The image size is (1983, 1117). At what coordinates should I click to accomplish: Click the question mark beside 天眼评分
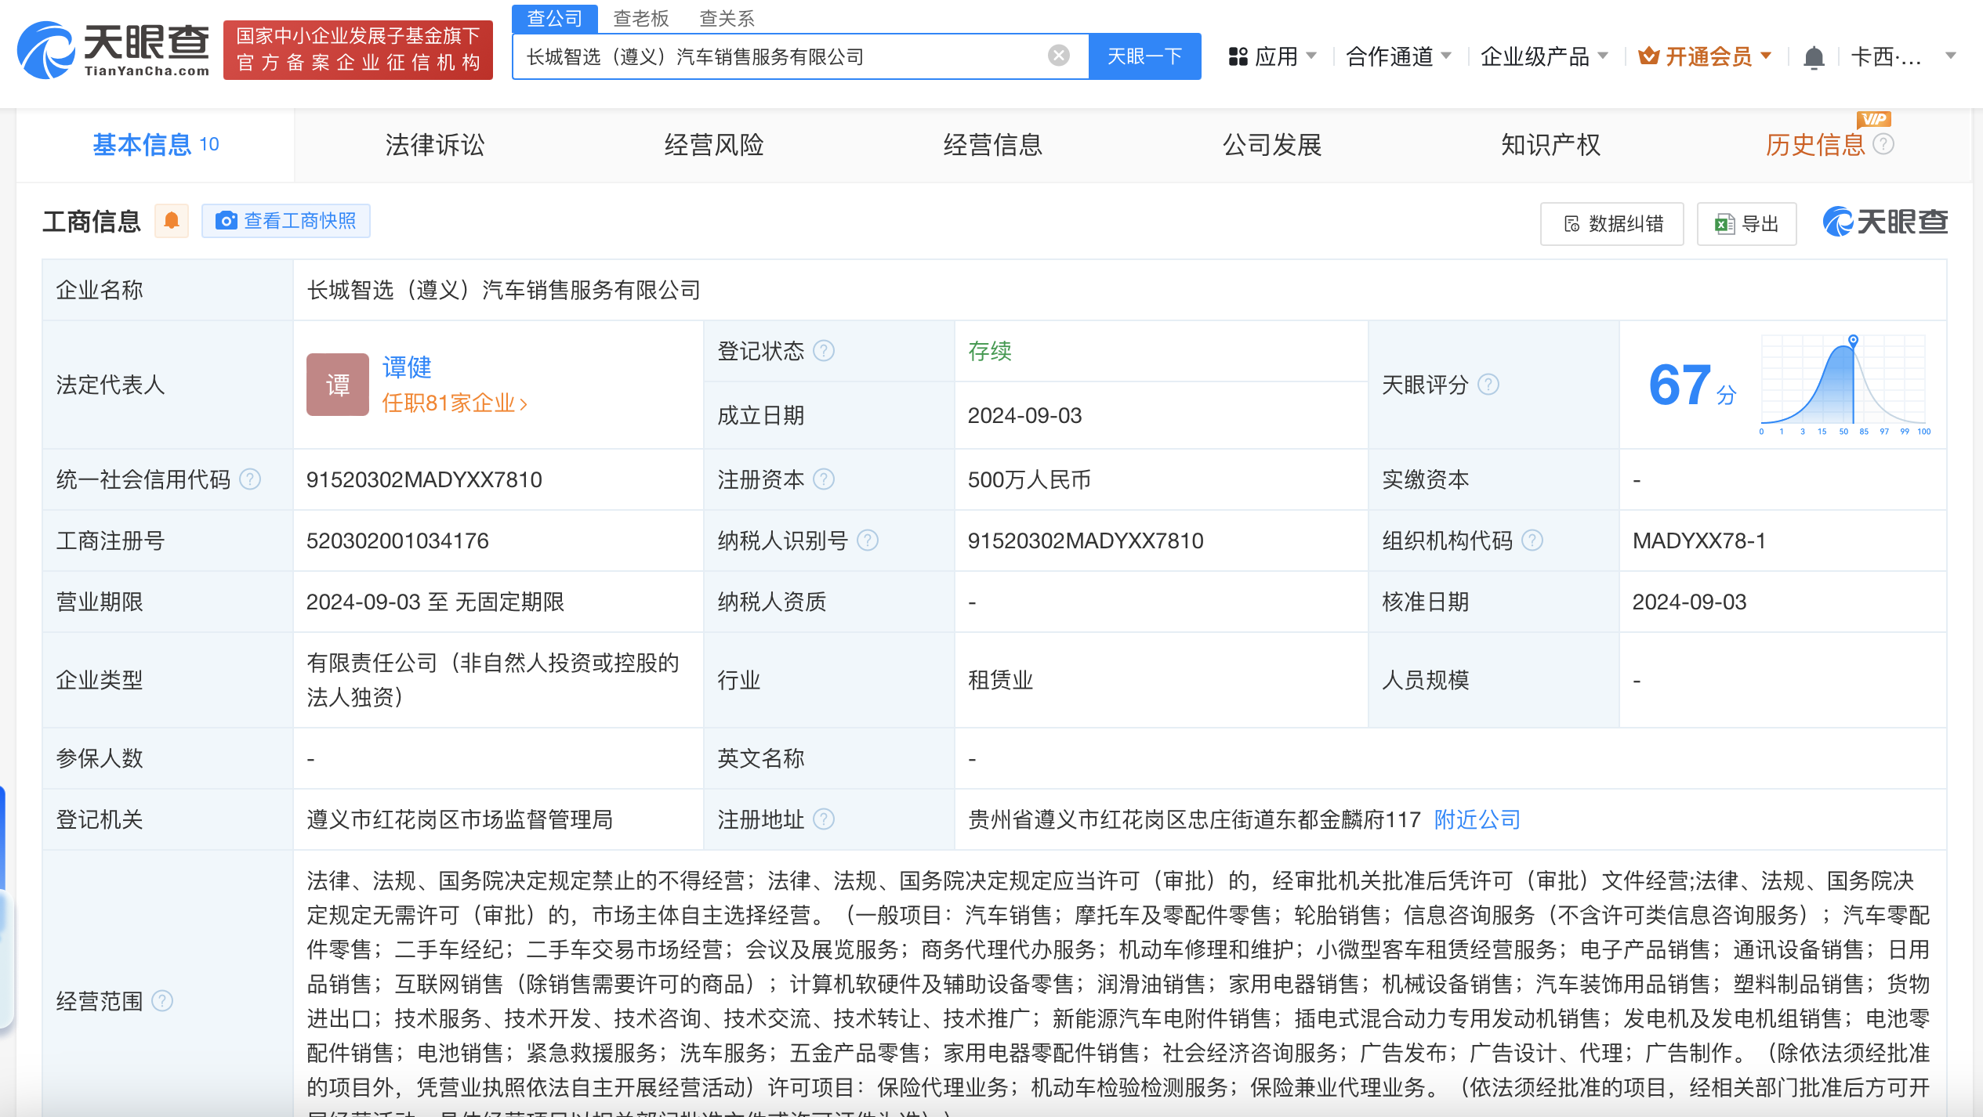tap(1488, 385)
